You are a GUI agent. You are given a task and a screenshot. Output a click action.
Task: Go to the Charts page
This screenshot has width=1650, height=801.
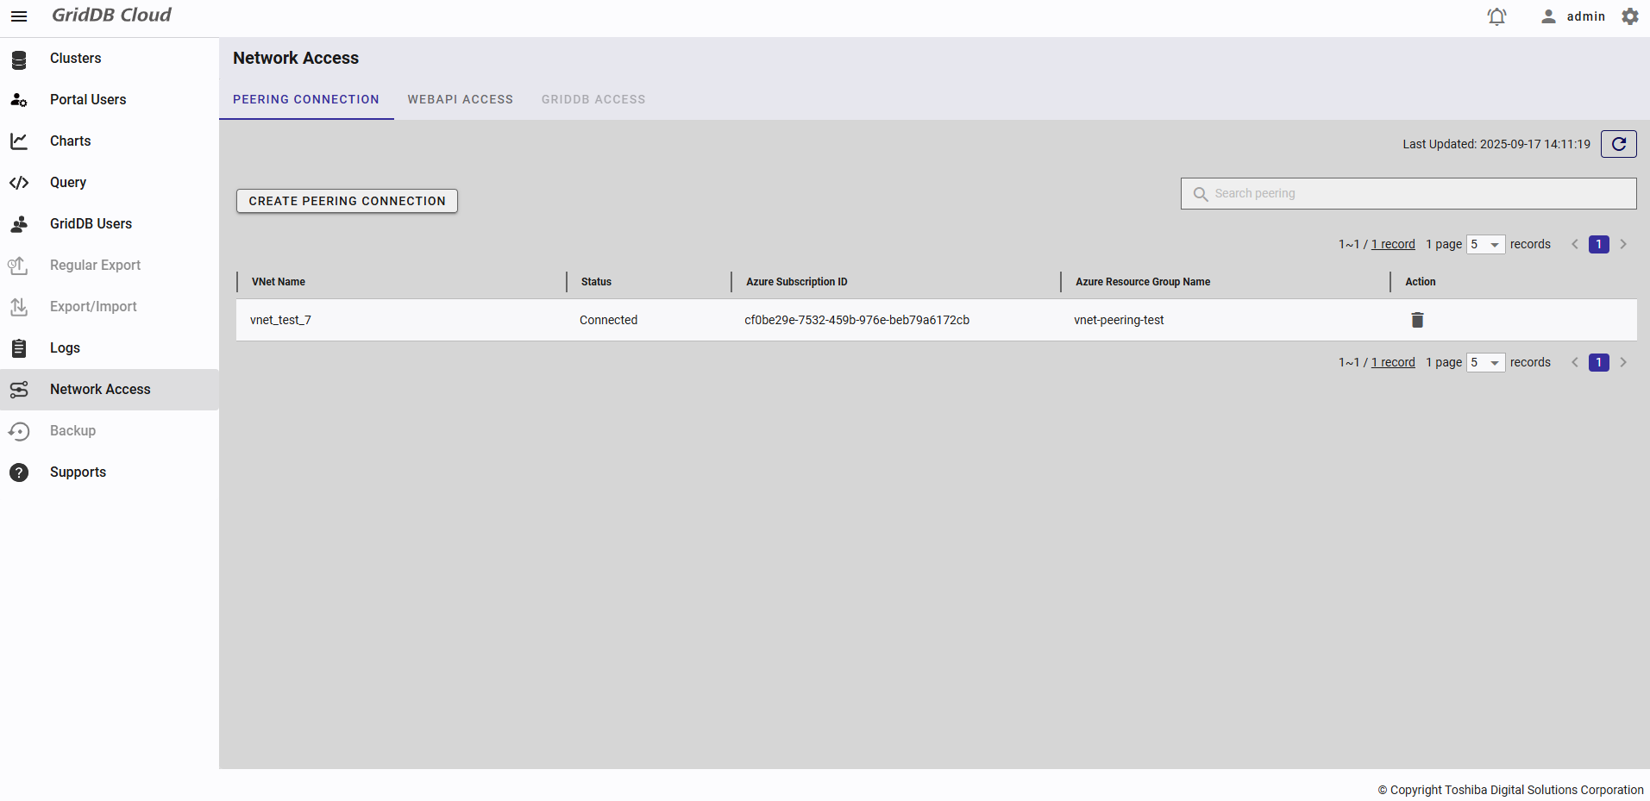(x=70, y=141)
